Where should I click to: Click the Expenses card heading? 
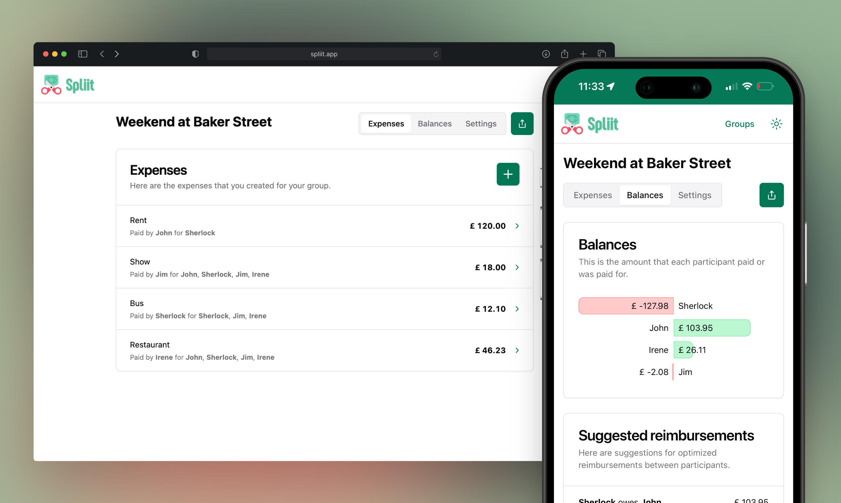(158, 170)
